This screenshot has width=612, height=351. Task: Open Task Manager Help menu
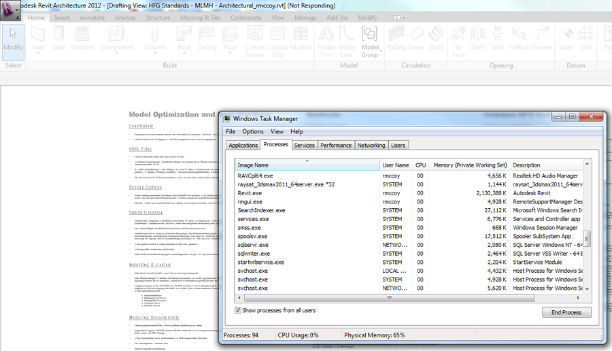[x=296, y=131]
